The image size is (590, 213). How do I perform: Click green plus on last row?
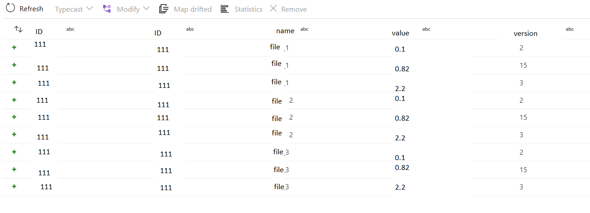(14, 186)
